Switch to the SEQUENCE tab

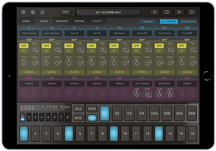(62, 21)
